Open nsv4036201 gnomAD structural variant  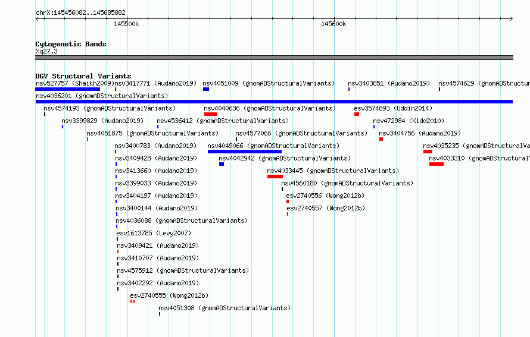(102, 96)
